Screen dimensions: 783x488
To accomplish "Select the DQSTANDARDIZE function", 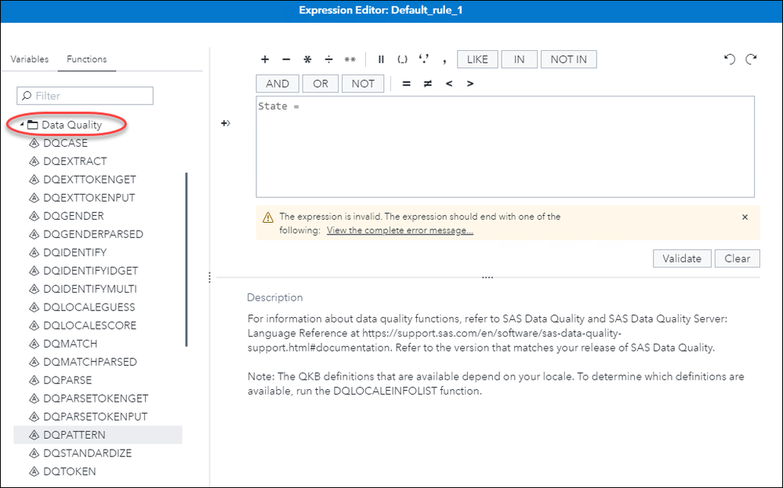I will click(x=87, y=453).
